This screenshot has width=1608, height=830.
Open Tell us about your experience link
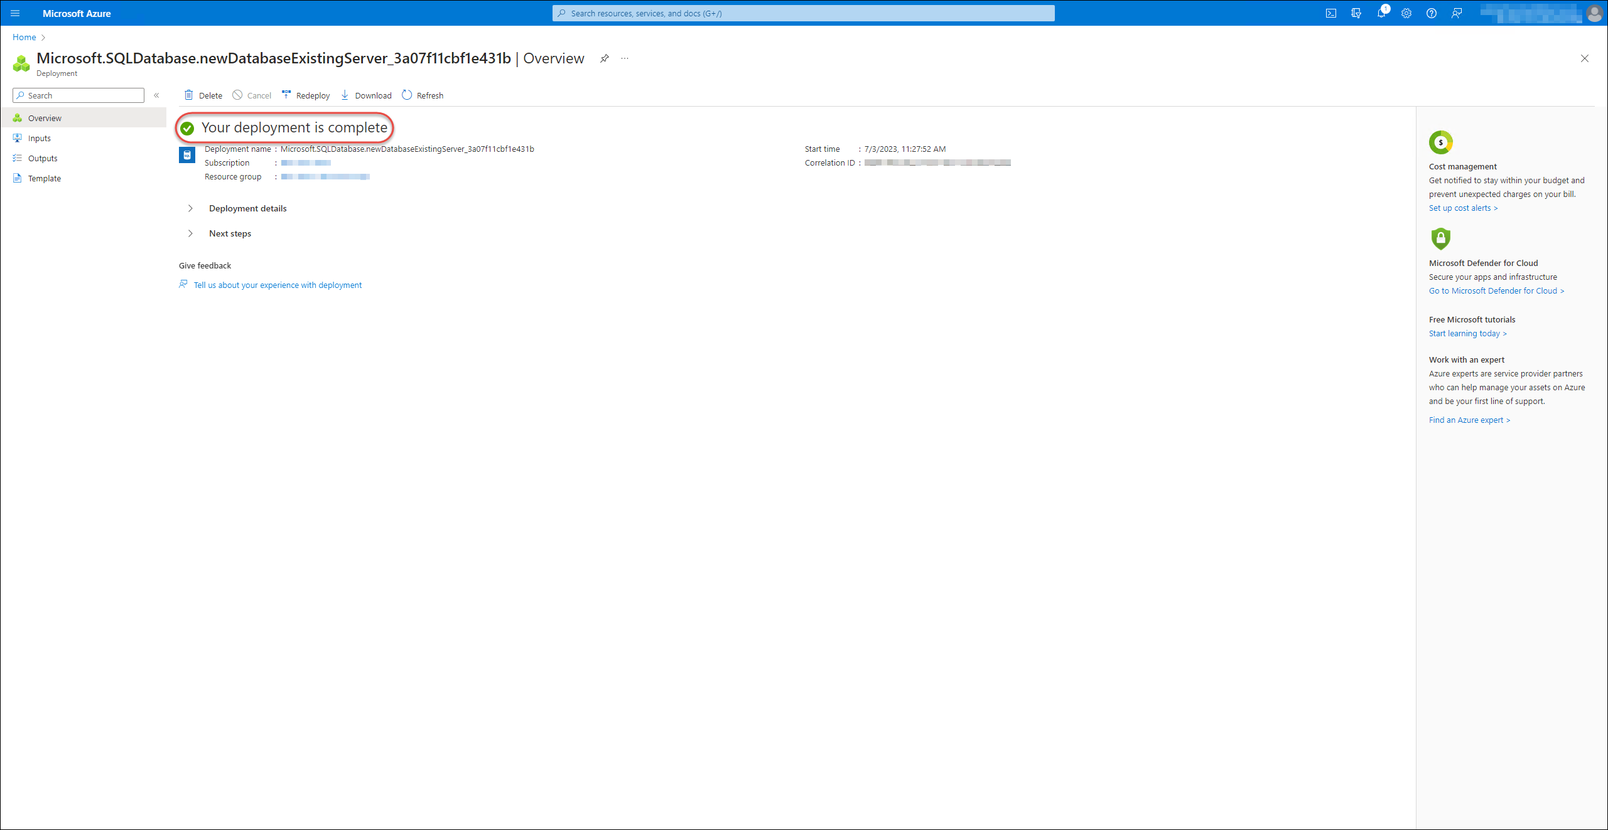[x=278, y=285]
